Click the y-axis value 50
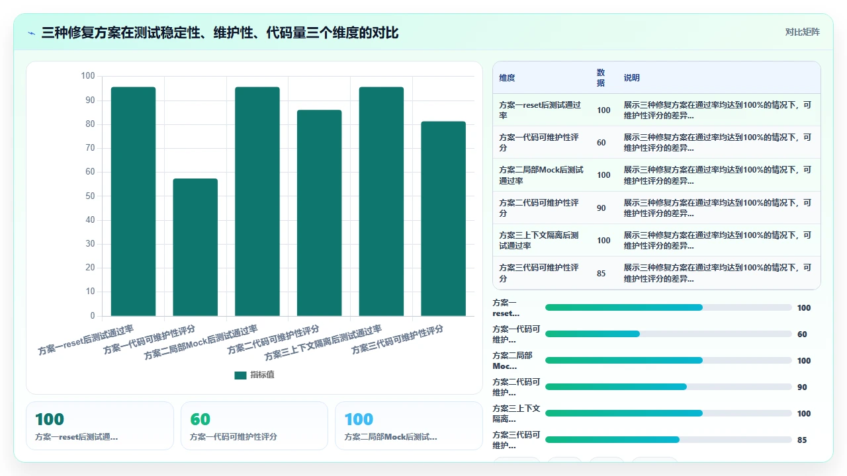Viewport: 847px width, 476px height. 91,196
